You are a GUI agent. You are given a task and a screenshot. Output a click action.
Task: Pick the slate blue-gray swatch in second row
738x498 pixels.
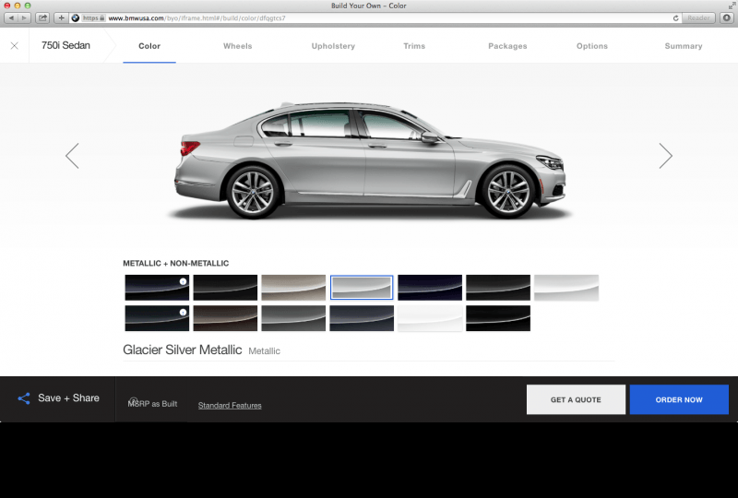click(x=362, y=318)
